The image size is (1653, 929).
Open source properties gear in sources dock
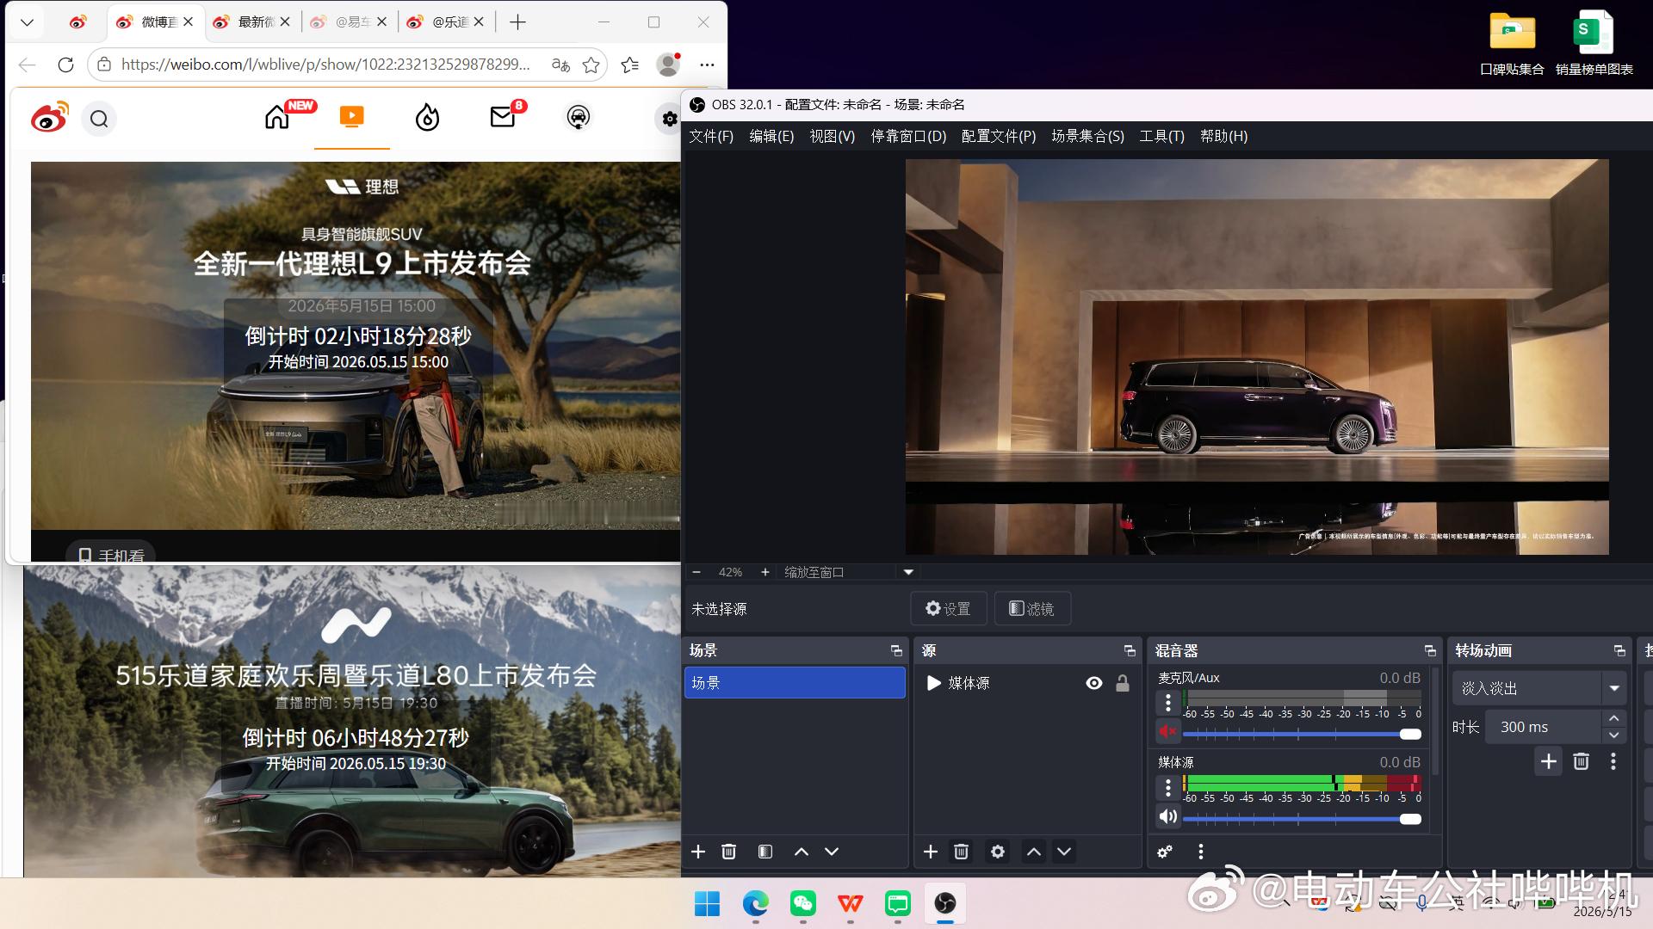pyautogui.click(x=998, y=852)
